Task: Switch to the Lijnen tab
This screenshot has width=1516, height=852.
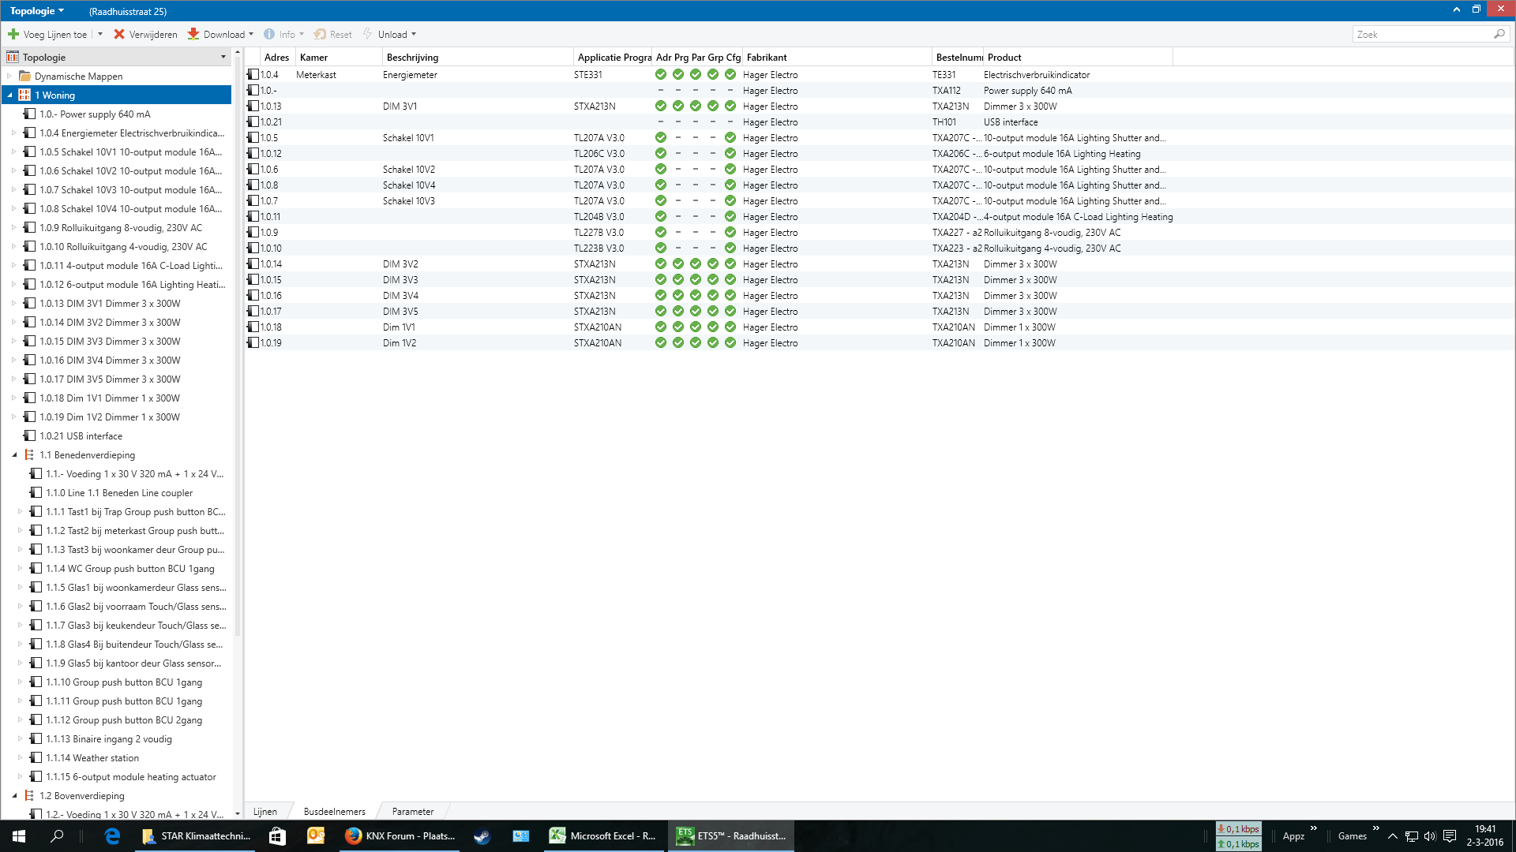Action: [x=265, y=811]
